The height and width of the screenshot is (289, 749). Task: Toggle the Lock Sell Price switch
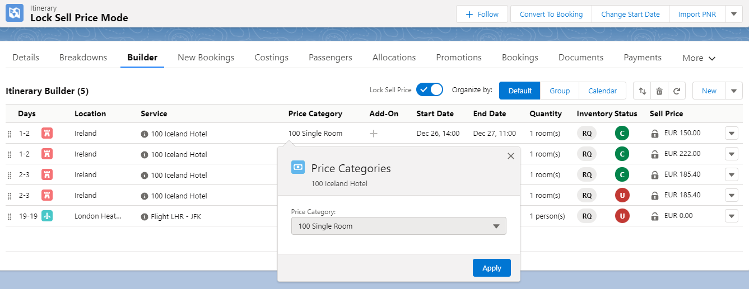(x=430, y=89)
